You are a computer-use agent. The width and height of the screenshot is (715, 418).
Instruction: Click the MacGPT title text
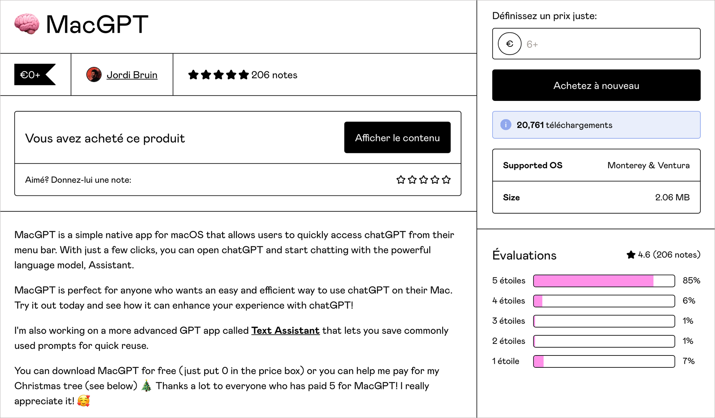coord(97,25)
